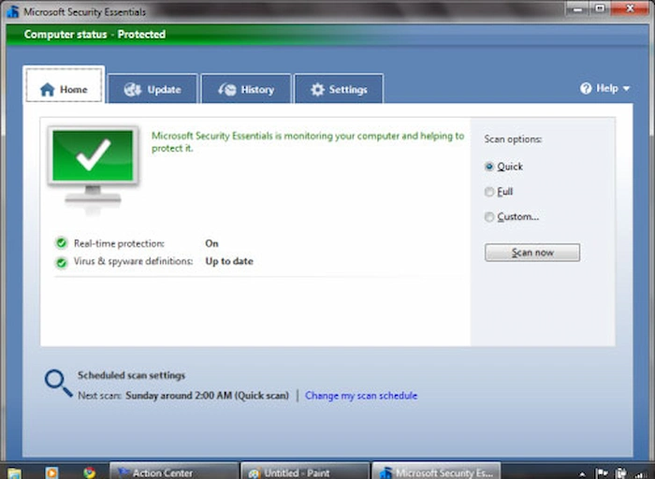Click 'Sunday around 2:00 AM (Quick scan)' text
Viewport: 655px width, 479px height.
point(207,396)
